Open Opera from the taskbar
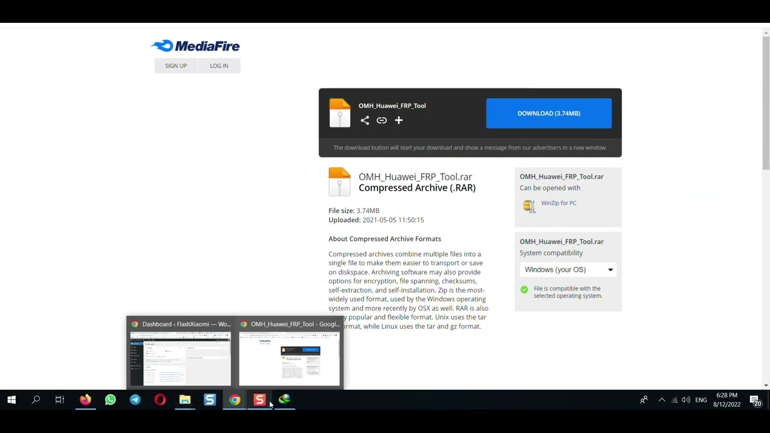The height and width of the screenshot is (433, 770). 160,400
